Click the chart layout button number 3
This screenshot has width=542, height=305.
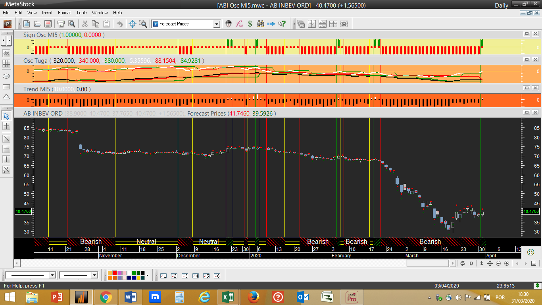click(x=185, y=276)
